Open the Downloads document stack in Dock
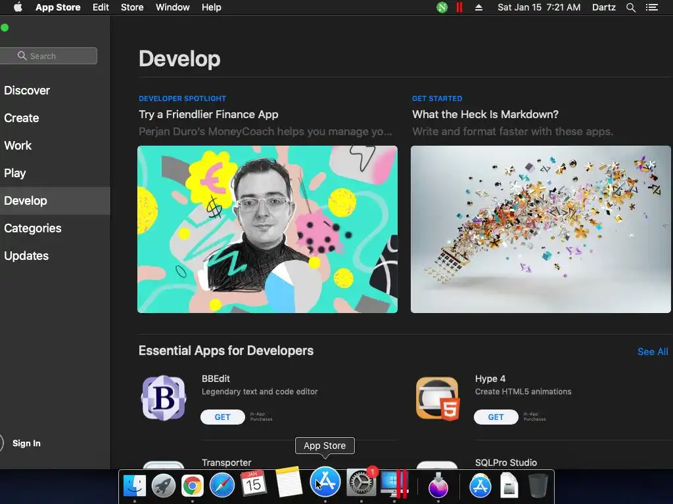This screenshot has width=673, height=504. (x=509, y=486)
